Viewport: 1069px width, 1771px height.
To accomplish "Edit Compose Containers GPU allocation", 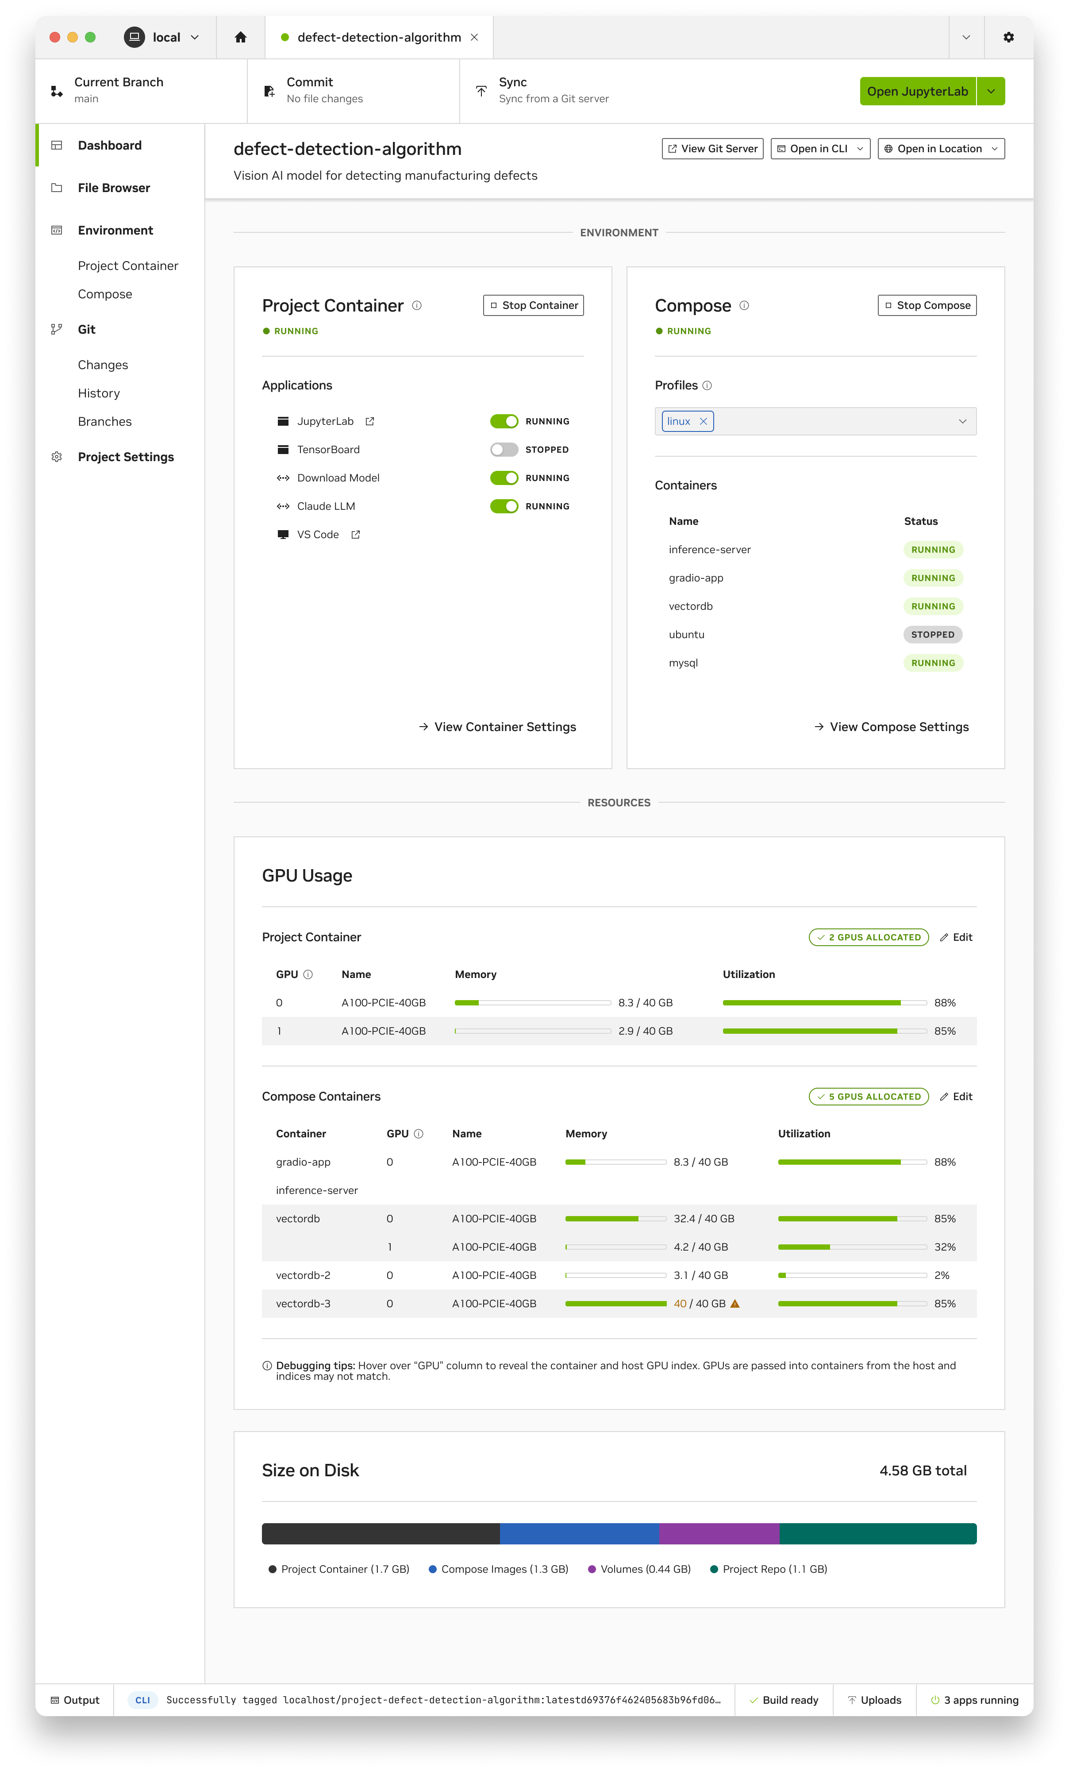I will pos(956,1096).
